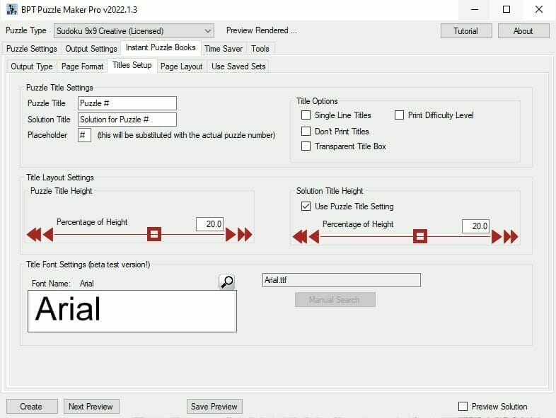Viewport: 556px width, 418px height.
Task: Minimize the Puzzle Maker window
Action: pyautogui.click(x=475, y=10)
